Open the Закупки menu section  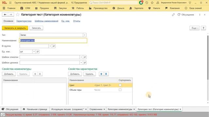pos(60,8)
